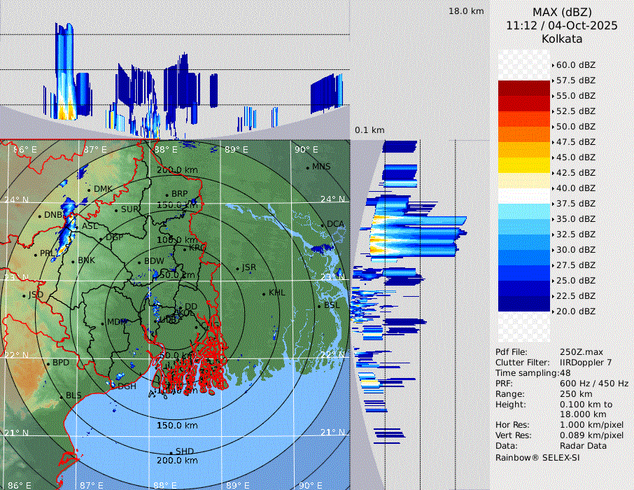The height and width of the screenshot is (490, 634).
Task: Click the MAX (dBZ) title text
Action: click(562, 12)
